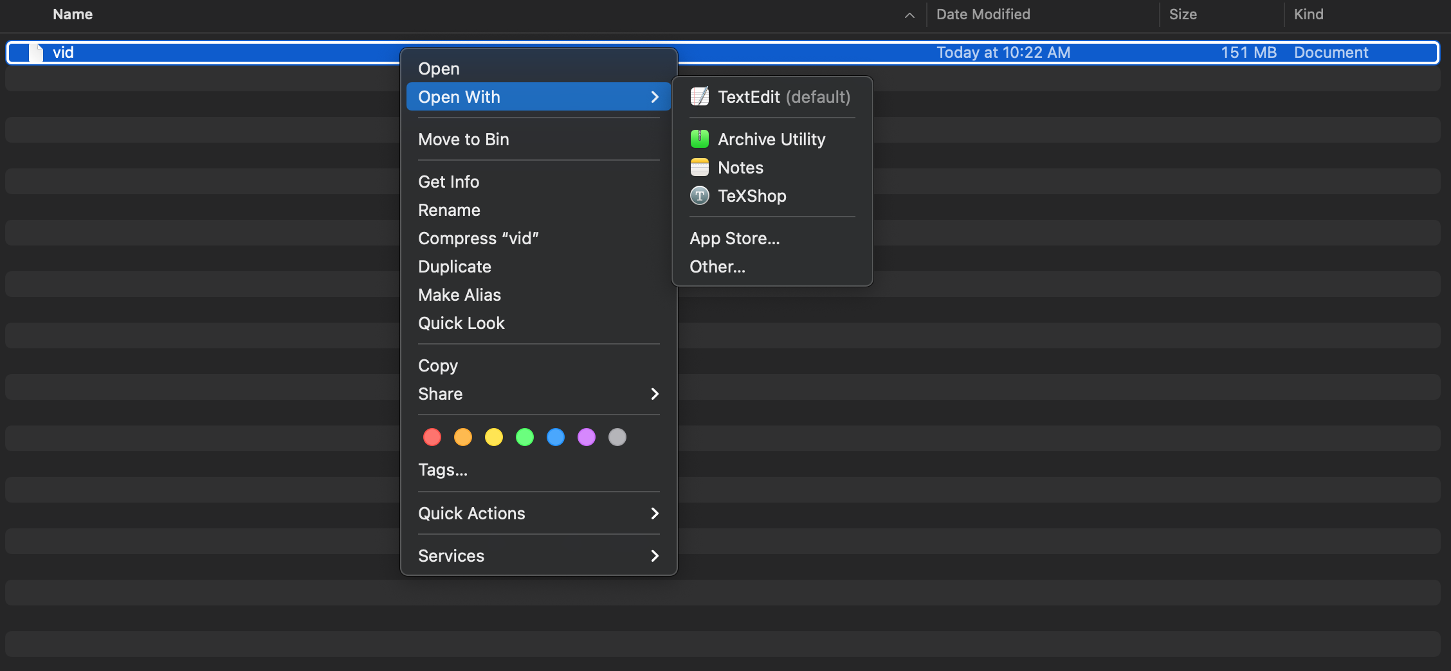This screenshot has height=671, width=1451.
Task: Select Get Info menu entry
Action: [x=538, y=182]
